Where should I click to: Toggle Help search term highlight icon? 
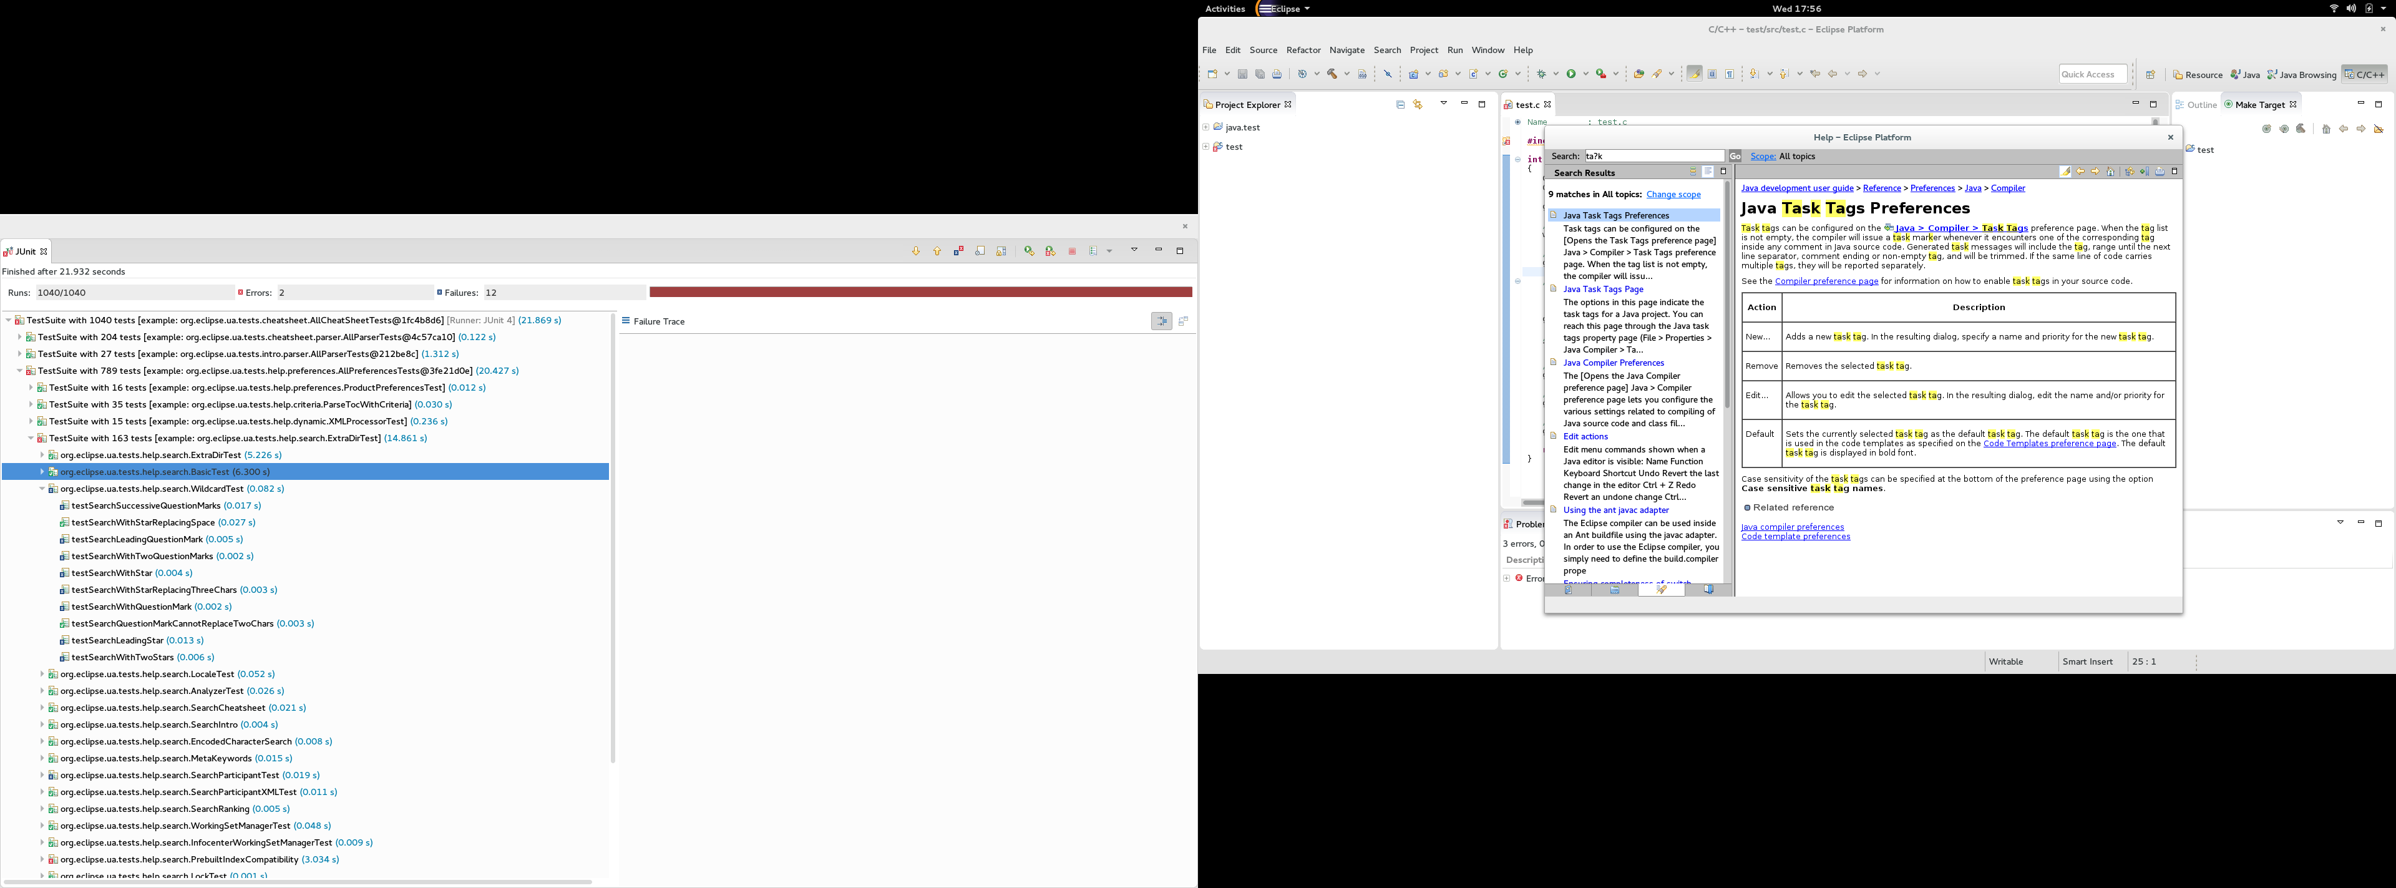tap(2065, 172)
